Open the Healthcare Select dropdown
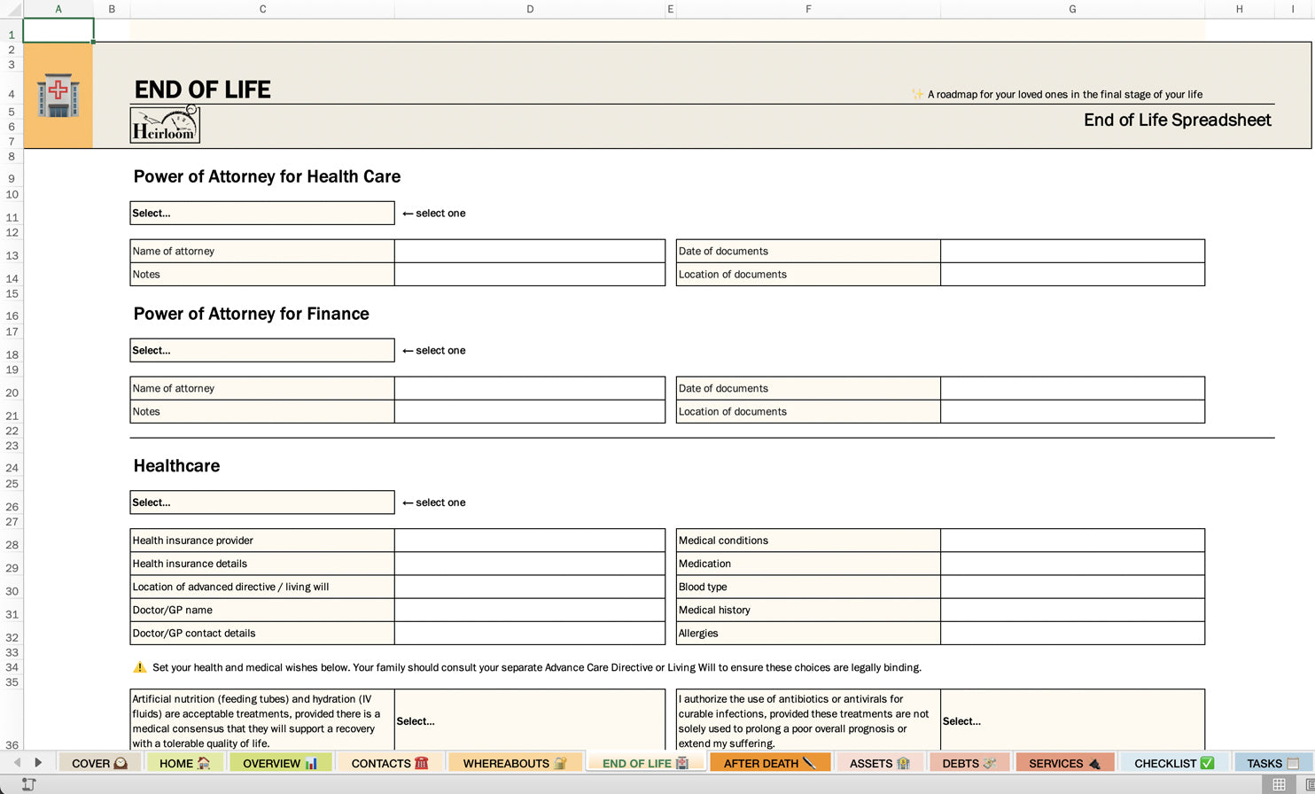Viewport: 1315px width, 794px height. (261, 502)
